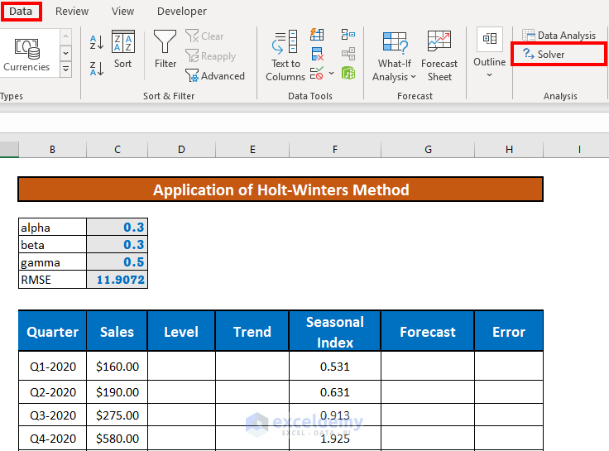Select the alpha value 0.3
This screenshot has height=451, width=609.
[117, 228]
